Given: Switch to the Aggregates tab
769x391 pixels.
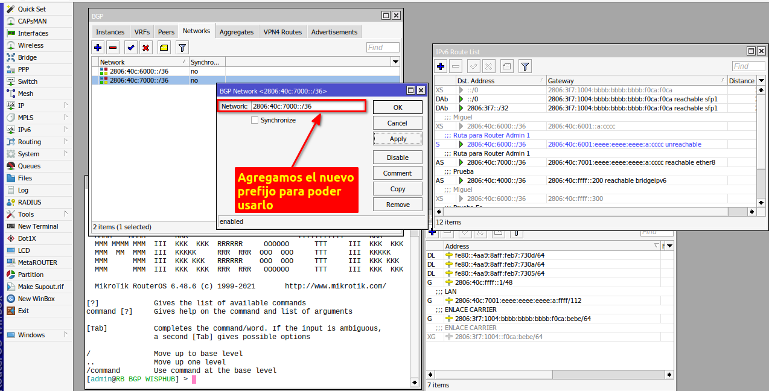Looking at the screenshot, I should click(x=237, y=32).
